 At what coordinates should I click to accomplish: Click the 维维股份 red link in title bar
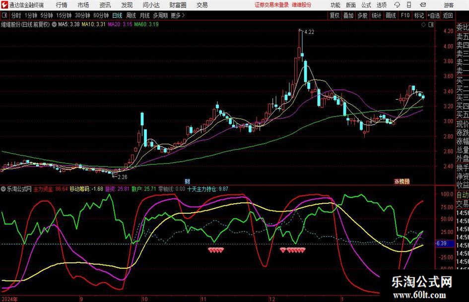point(301,5)
